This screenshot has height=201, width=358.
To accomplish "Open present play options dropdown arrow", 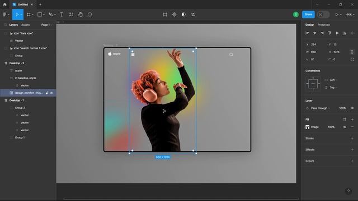I will (x=341, y=15).
